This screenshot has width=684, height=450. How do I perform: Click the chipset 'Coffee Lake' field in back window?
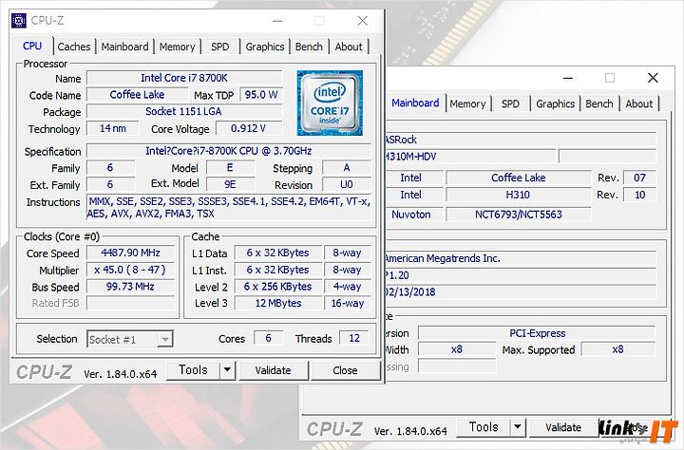click(x=519, y=178)
